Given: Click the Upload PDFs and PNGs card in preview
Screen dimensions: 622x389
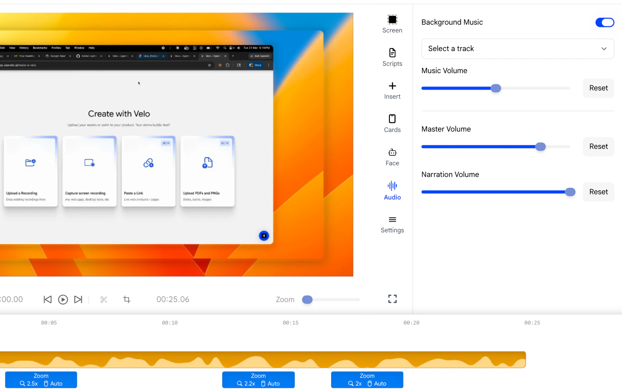Looking at the screenshot, I should coord(207,171).
